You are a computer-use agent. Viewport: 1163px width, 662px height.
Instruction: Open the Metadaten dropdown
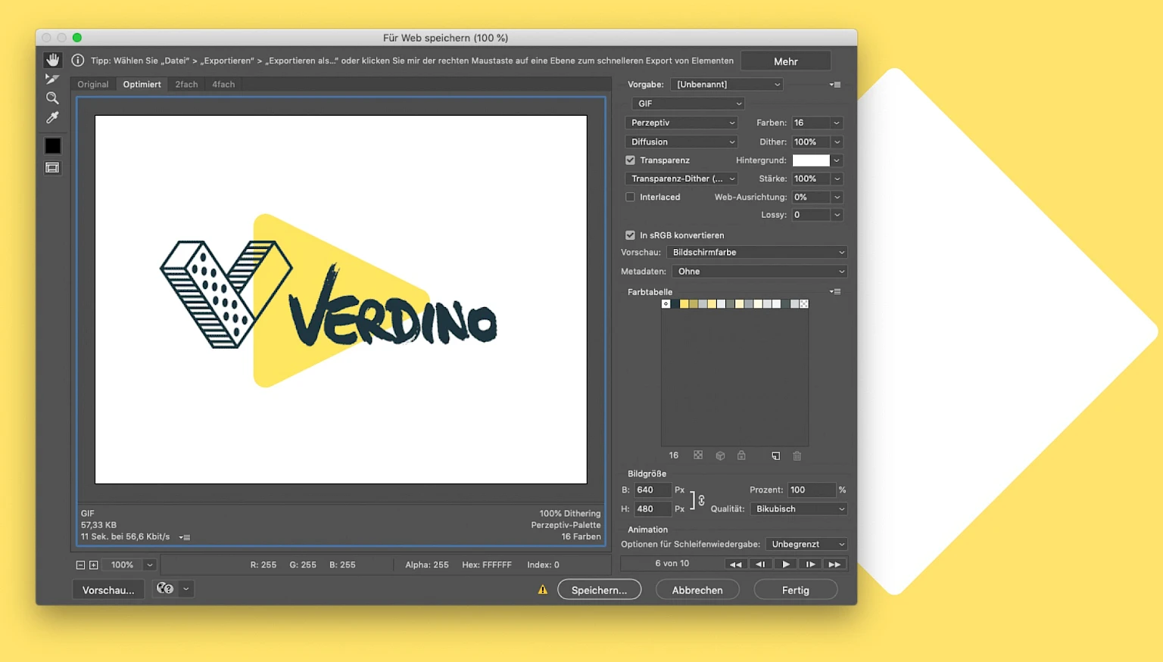click(759, 271)
